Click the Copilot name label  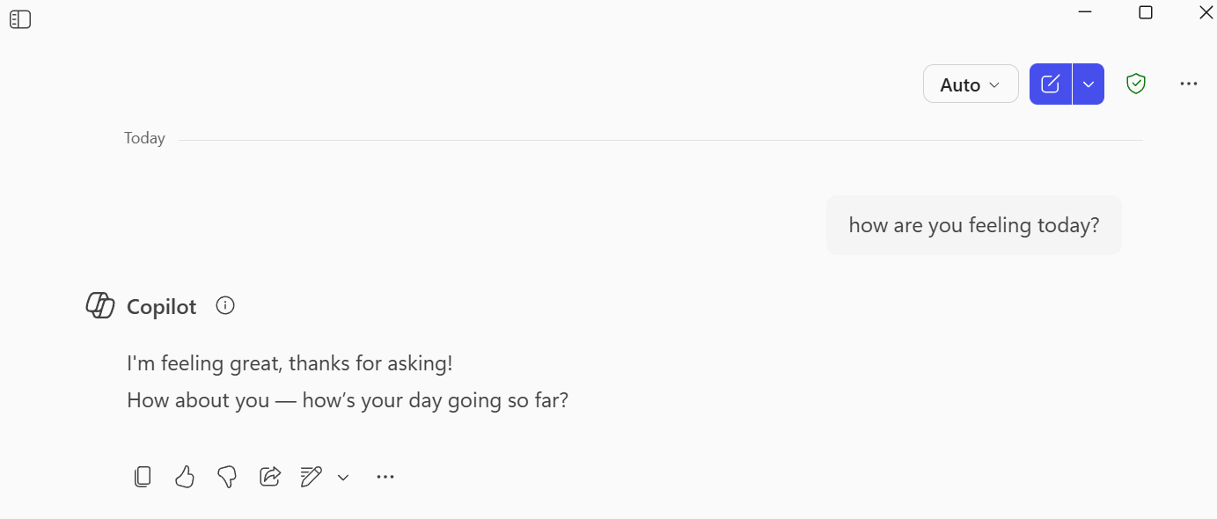[161, 306]
